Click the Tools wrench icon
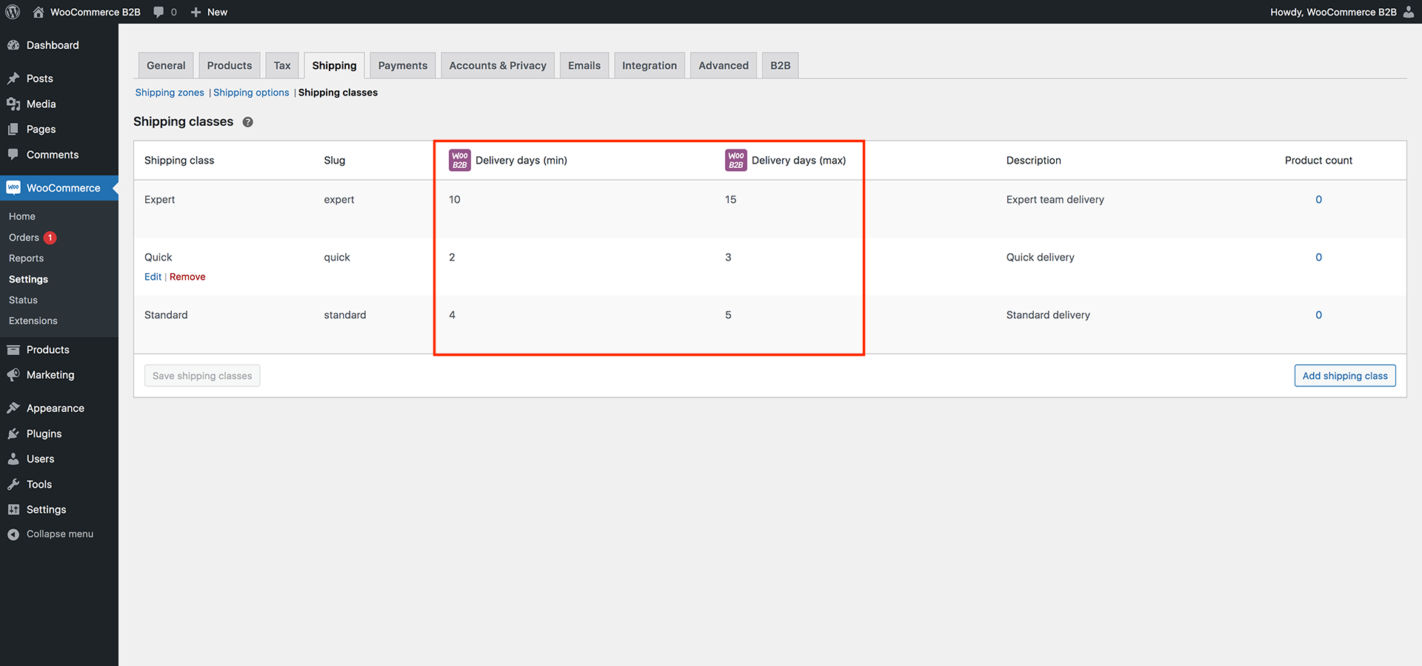This screenshot has width=1422, height=666. (x=13, y=485)
